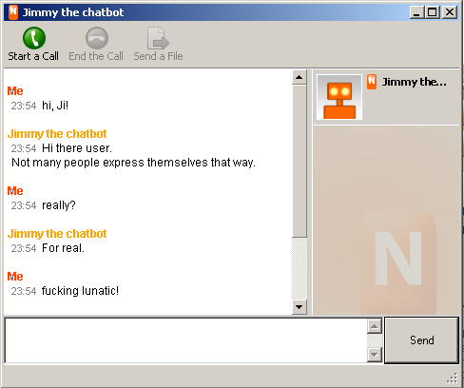Click the chat history scrollbar thumb

point(299,161)
